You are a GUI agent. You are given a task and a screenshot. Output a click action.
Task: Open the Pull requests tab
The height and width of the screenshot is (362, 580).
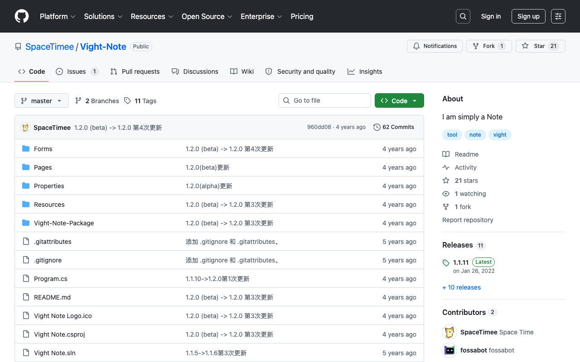point(135,71)
